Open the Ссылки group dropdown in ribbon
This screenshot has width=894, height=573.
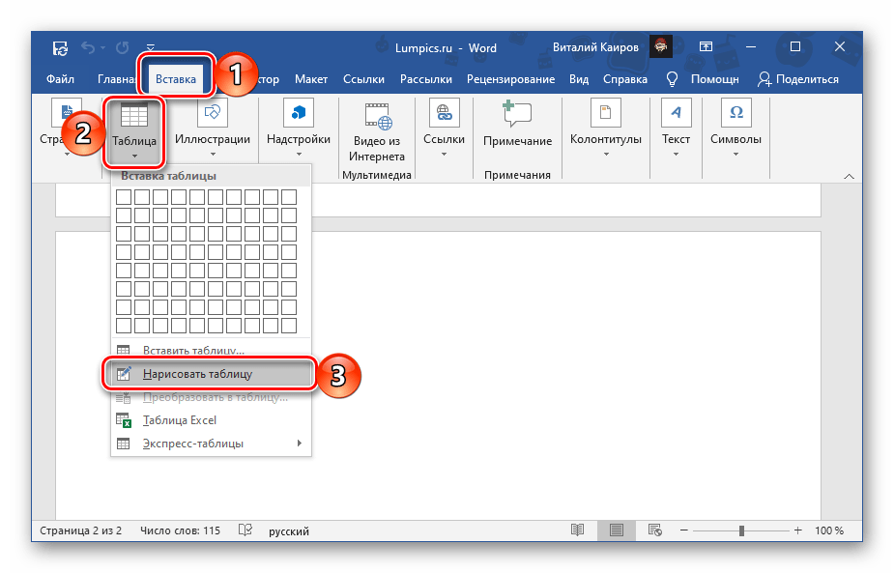click(444, 129)
